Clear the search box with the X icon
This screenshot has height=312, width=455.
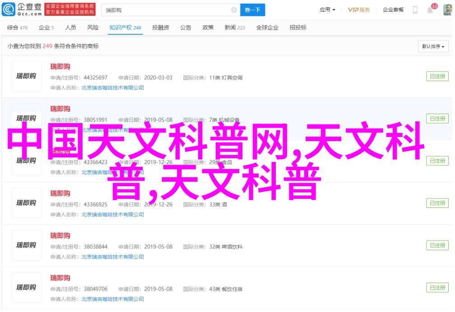click(234, 10)
